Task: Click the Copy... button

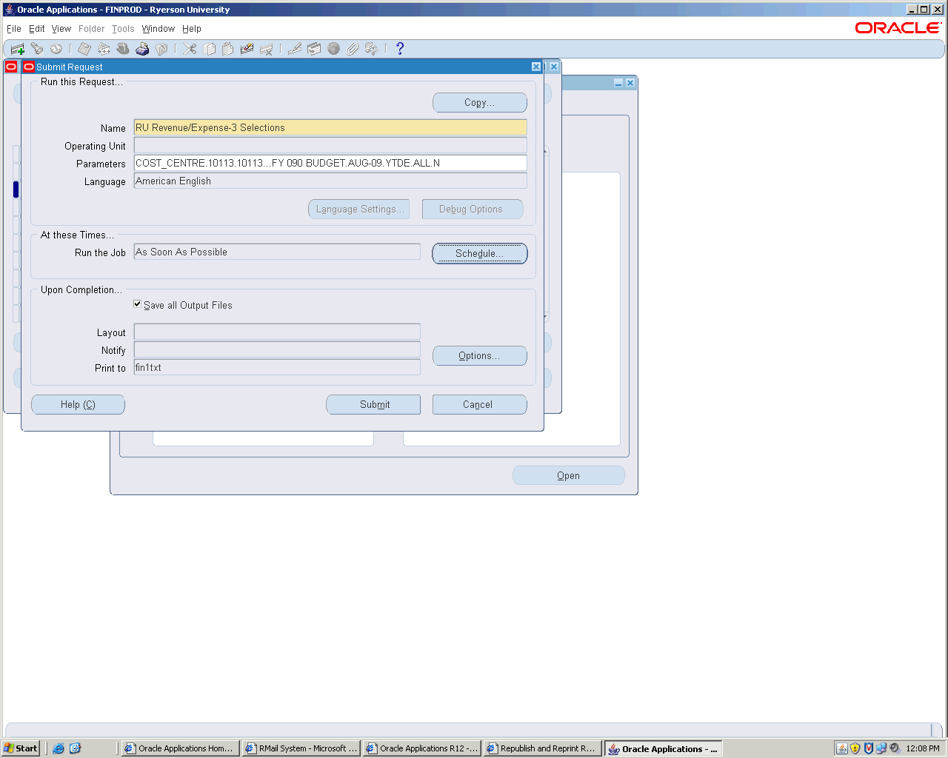Action: pos(479,103)
